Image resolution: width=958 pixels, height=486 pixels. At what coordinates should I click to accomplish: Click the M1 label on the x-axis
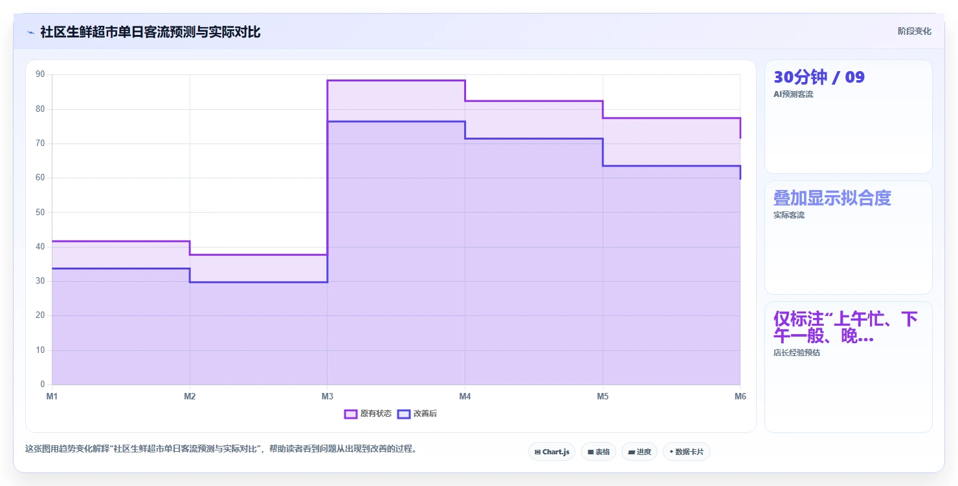(x=52, y=396)
